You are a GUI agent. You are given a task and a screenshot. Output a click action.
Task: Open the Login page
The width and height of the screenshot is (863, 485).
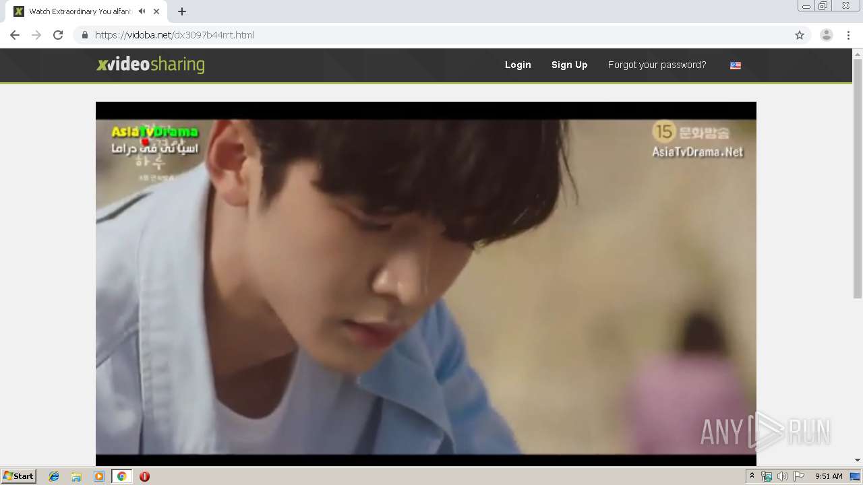tap(518, 65)
